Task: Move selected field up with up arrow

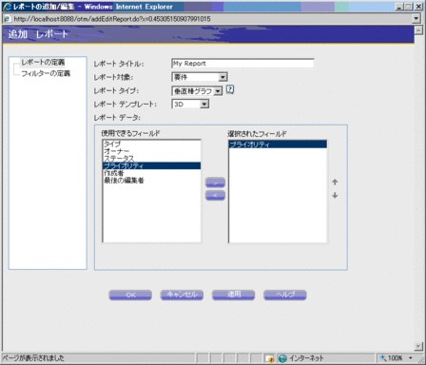Action: pos(335,182)
